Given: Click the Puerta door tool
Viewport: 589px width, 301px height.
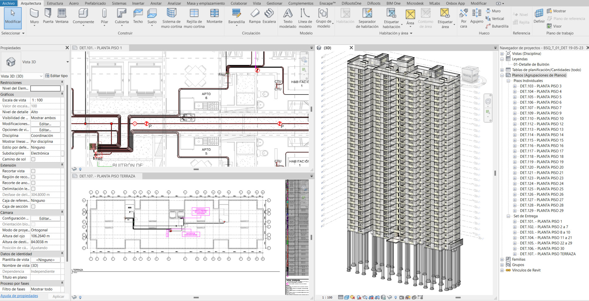Looking at the screenshot, I should click(48, 16).
